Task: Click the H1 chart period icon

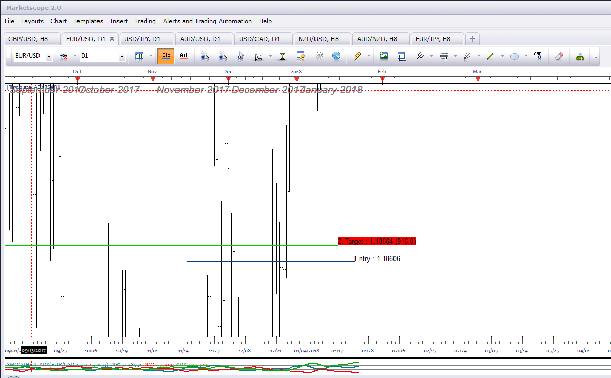Action: (x=139, y=56)
